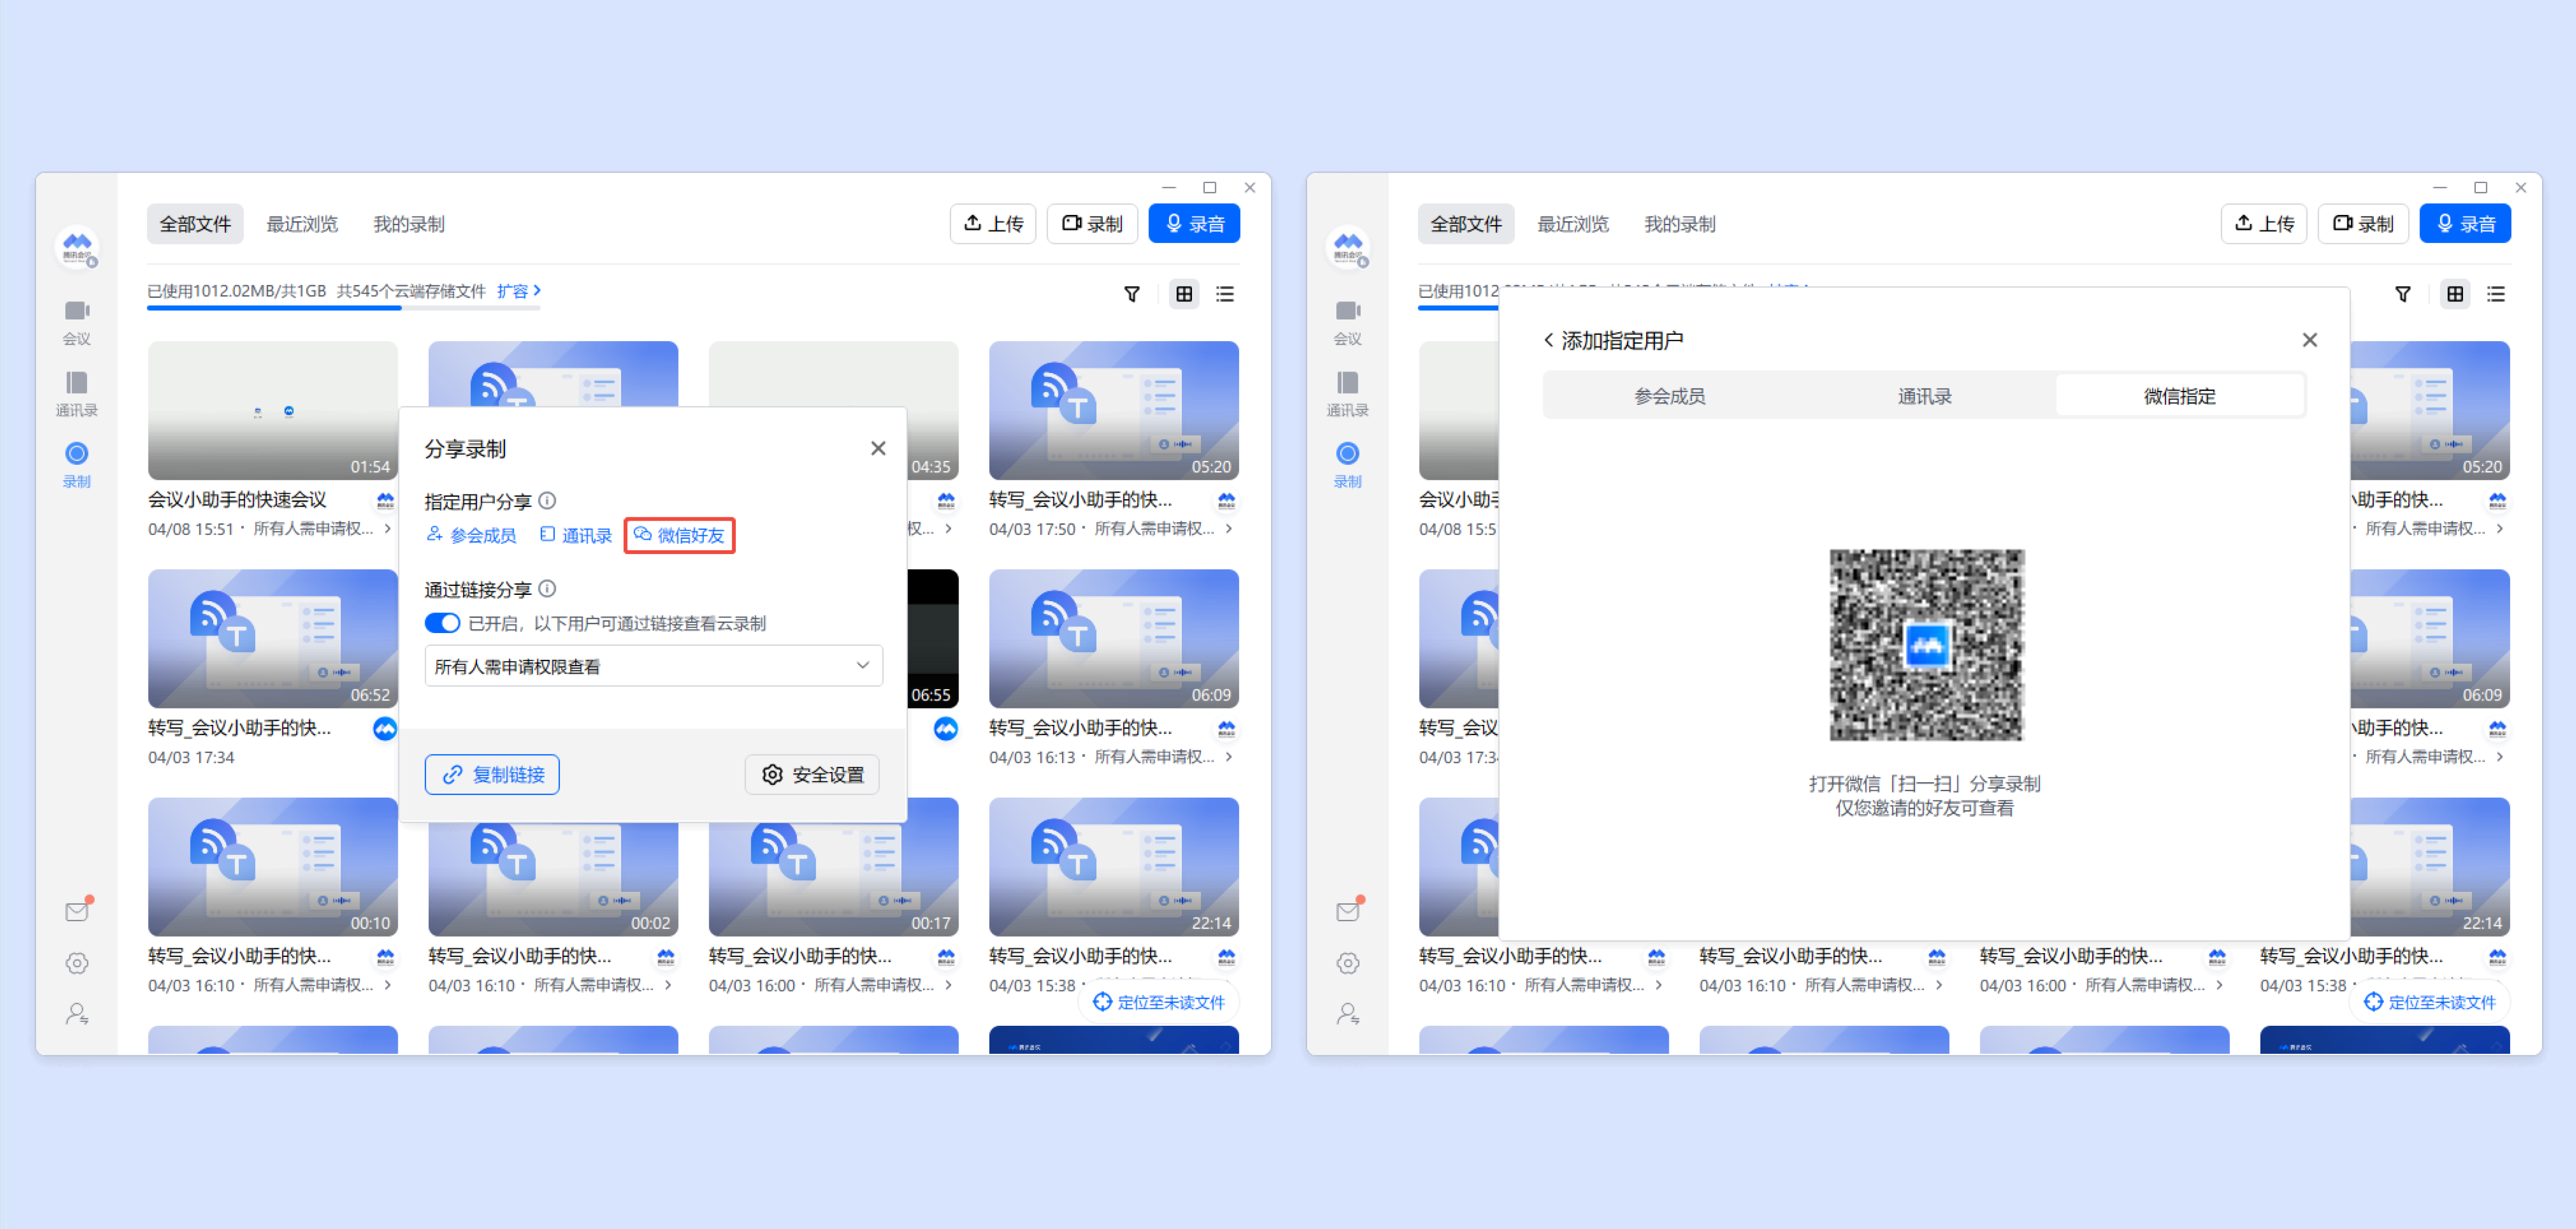Open settings gear in right window sidebar

pyautogui.click(x=1348, y=963)
